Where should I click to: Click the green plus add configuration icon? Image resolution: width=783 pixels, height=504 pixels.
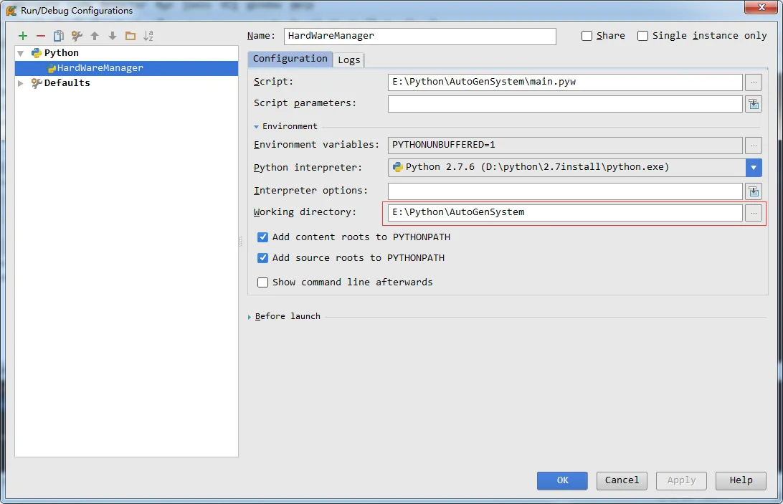[23, 36]
